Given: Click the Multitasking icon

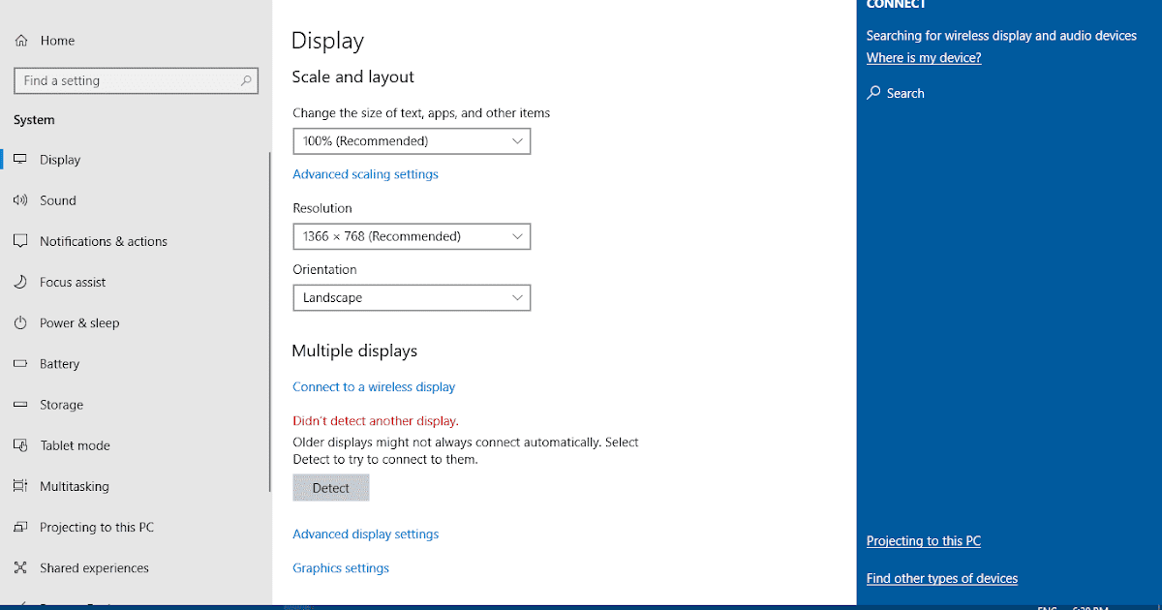Looking at the screenshot, I should pos(20,486).
